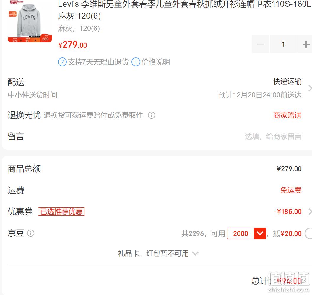This screenshot has height=295, width=312.
Task: Select delivery time 预计12月20日24:00前送达
Action: [x=260, y=95]
